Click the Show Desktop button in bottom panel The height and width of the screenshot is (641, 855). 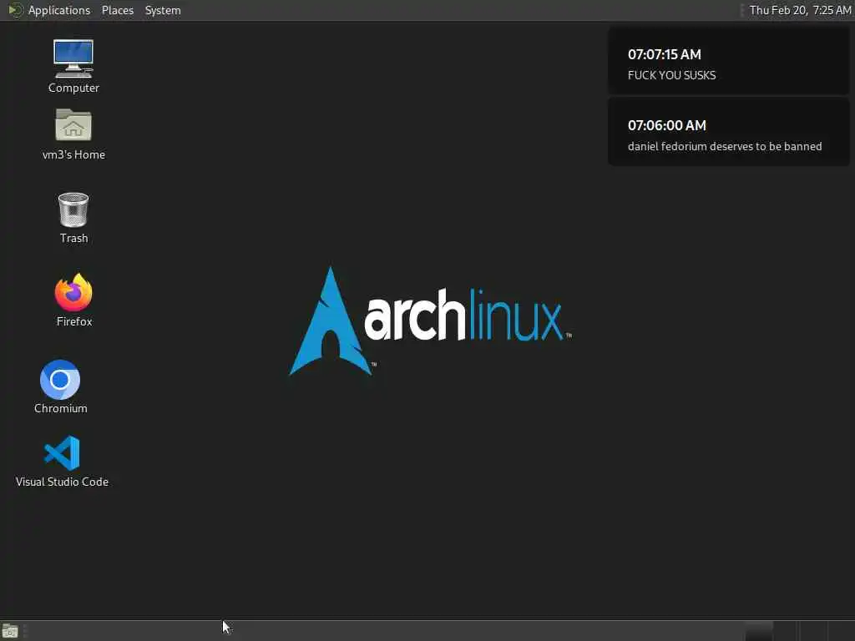10,631
